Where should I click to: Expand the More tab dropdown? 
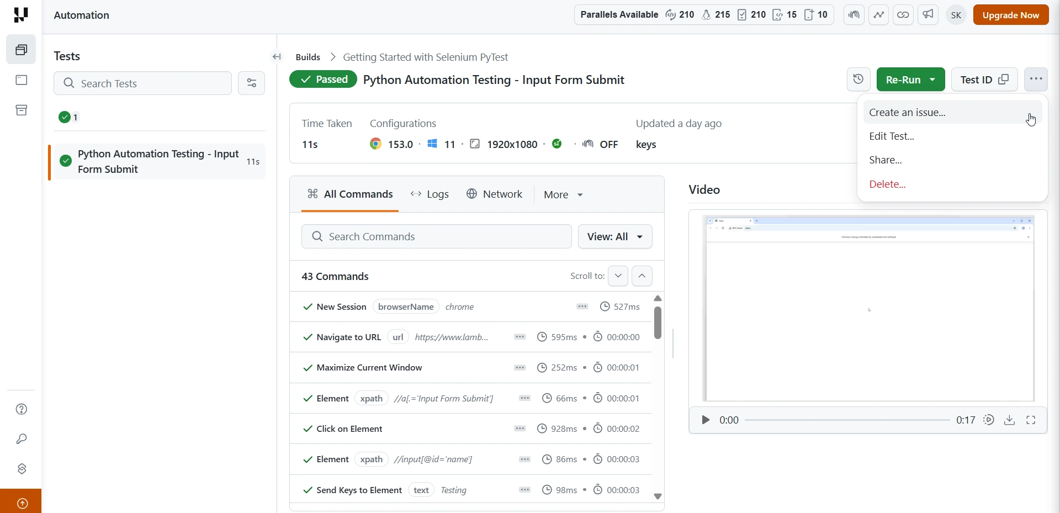tap(564, 194)
